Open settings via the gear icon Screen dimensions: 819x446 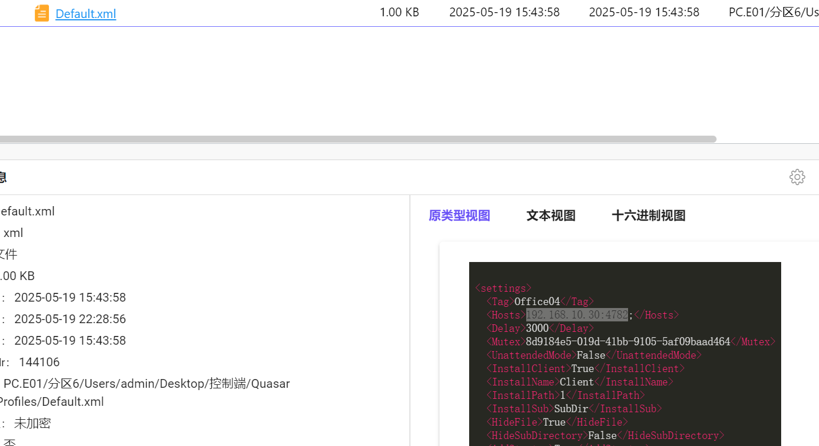[x=797, y=177]
